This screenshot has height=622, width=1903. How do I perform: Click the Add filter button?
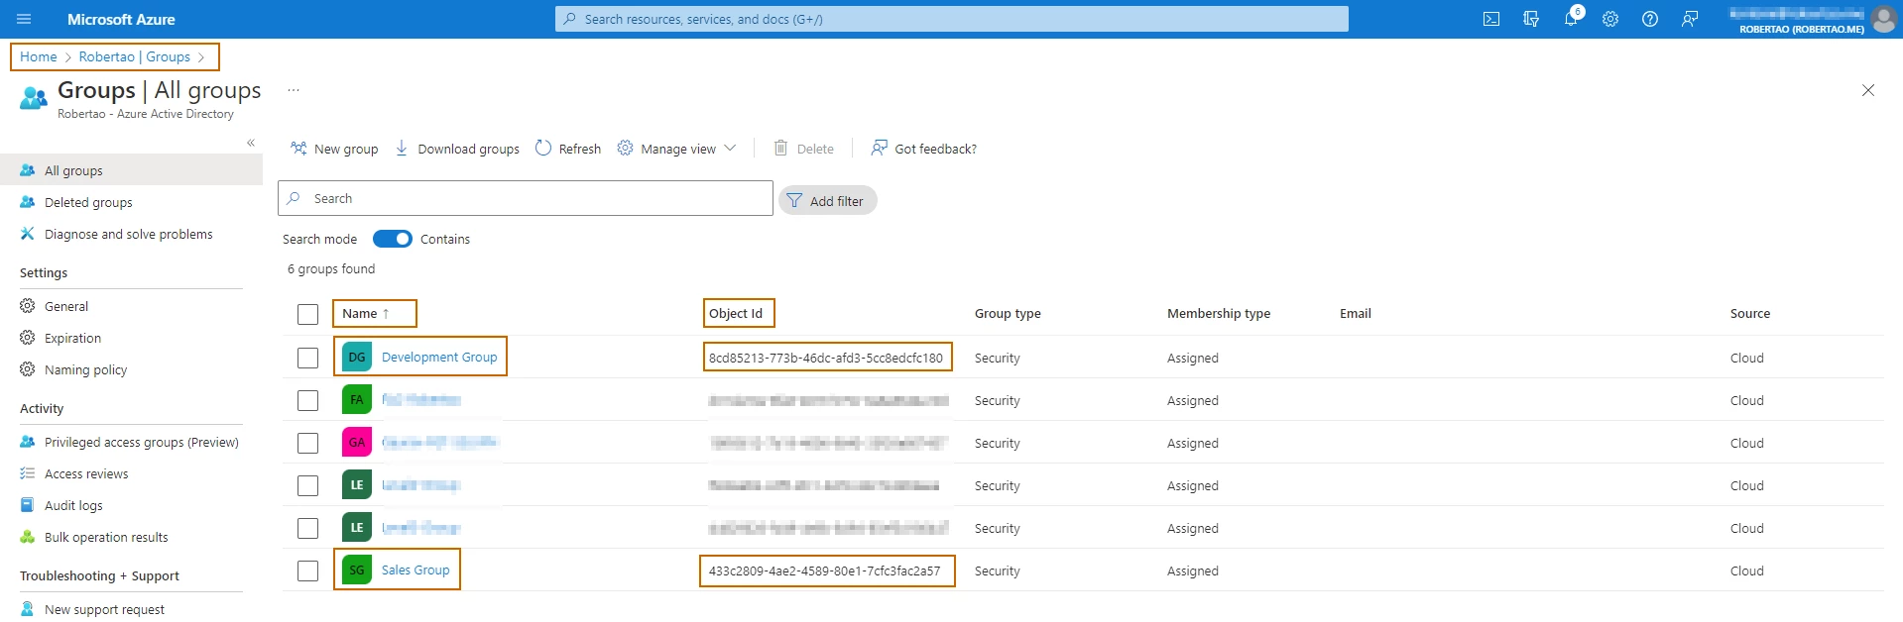[x=828, y=200]
